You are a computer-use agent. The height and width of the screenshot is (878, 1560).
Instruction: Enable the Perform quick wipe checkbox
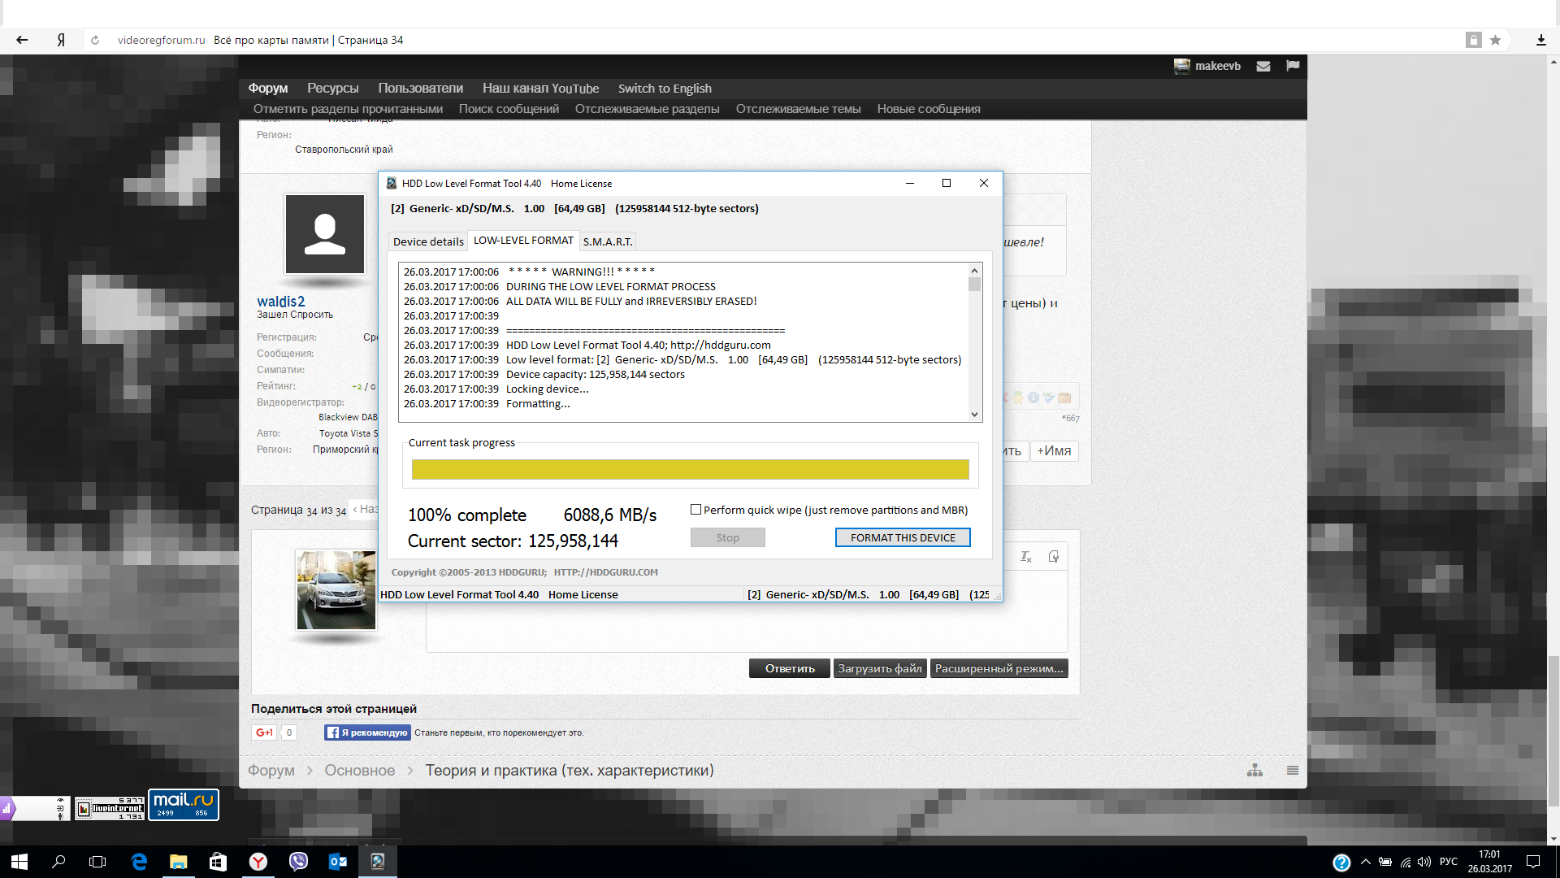click(695, 510)
